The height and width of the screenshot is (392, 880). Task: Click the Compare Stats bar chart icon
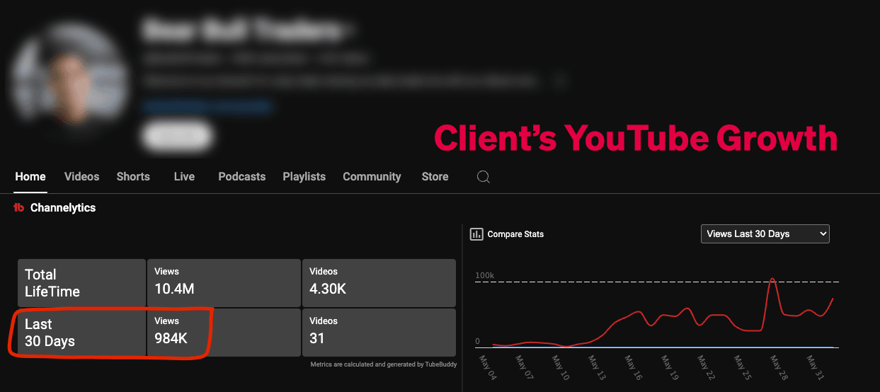tap(476, 234)
